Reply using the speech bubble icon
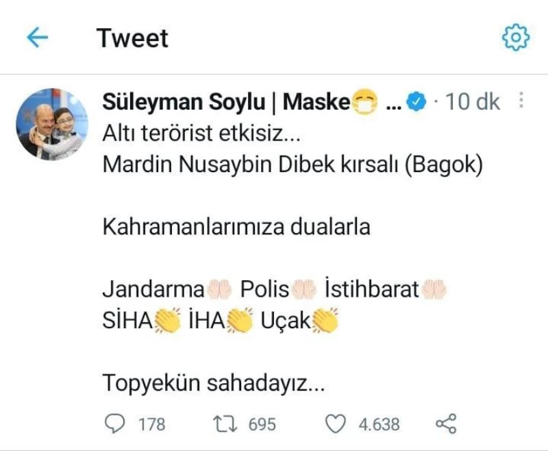The height and width of the screenshot is (451, 548). point(113,424)
